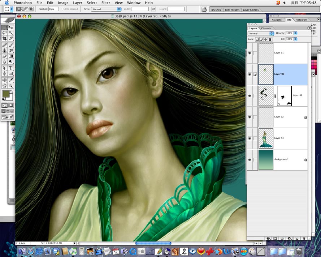This screenshot has height=257, width=321.
Task: Open the layer Fill slider arrow
Action: point(295,39)
